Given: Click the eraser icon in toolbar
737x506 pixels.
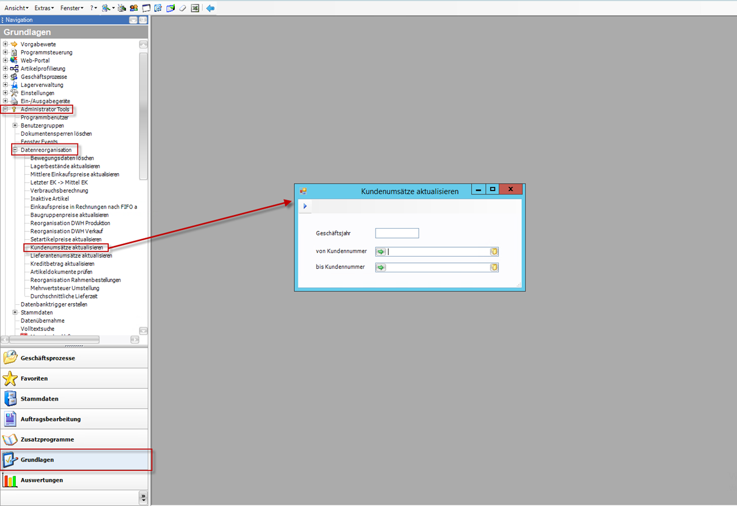Looking at the screenshot, I should (183, 8).
